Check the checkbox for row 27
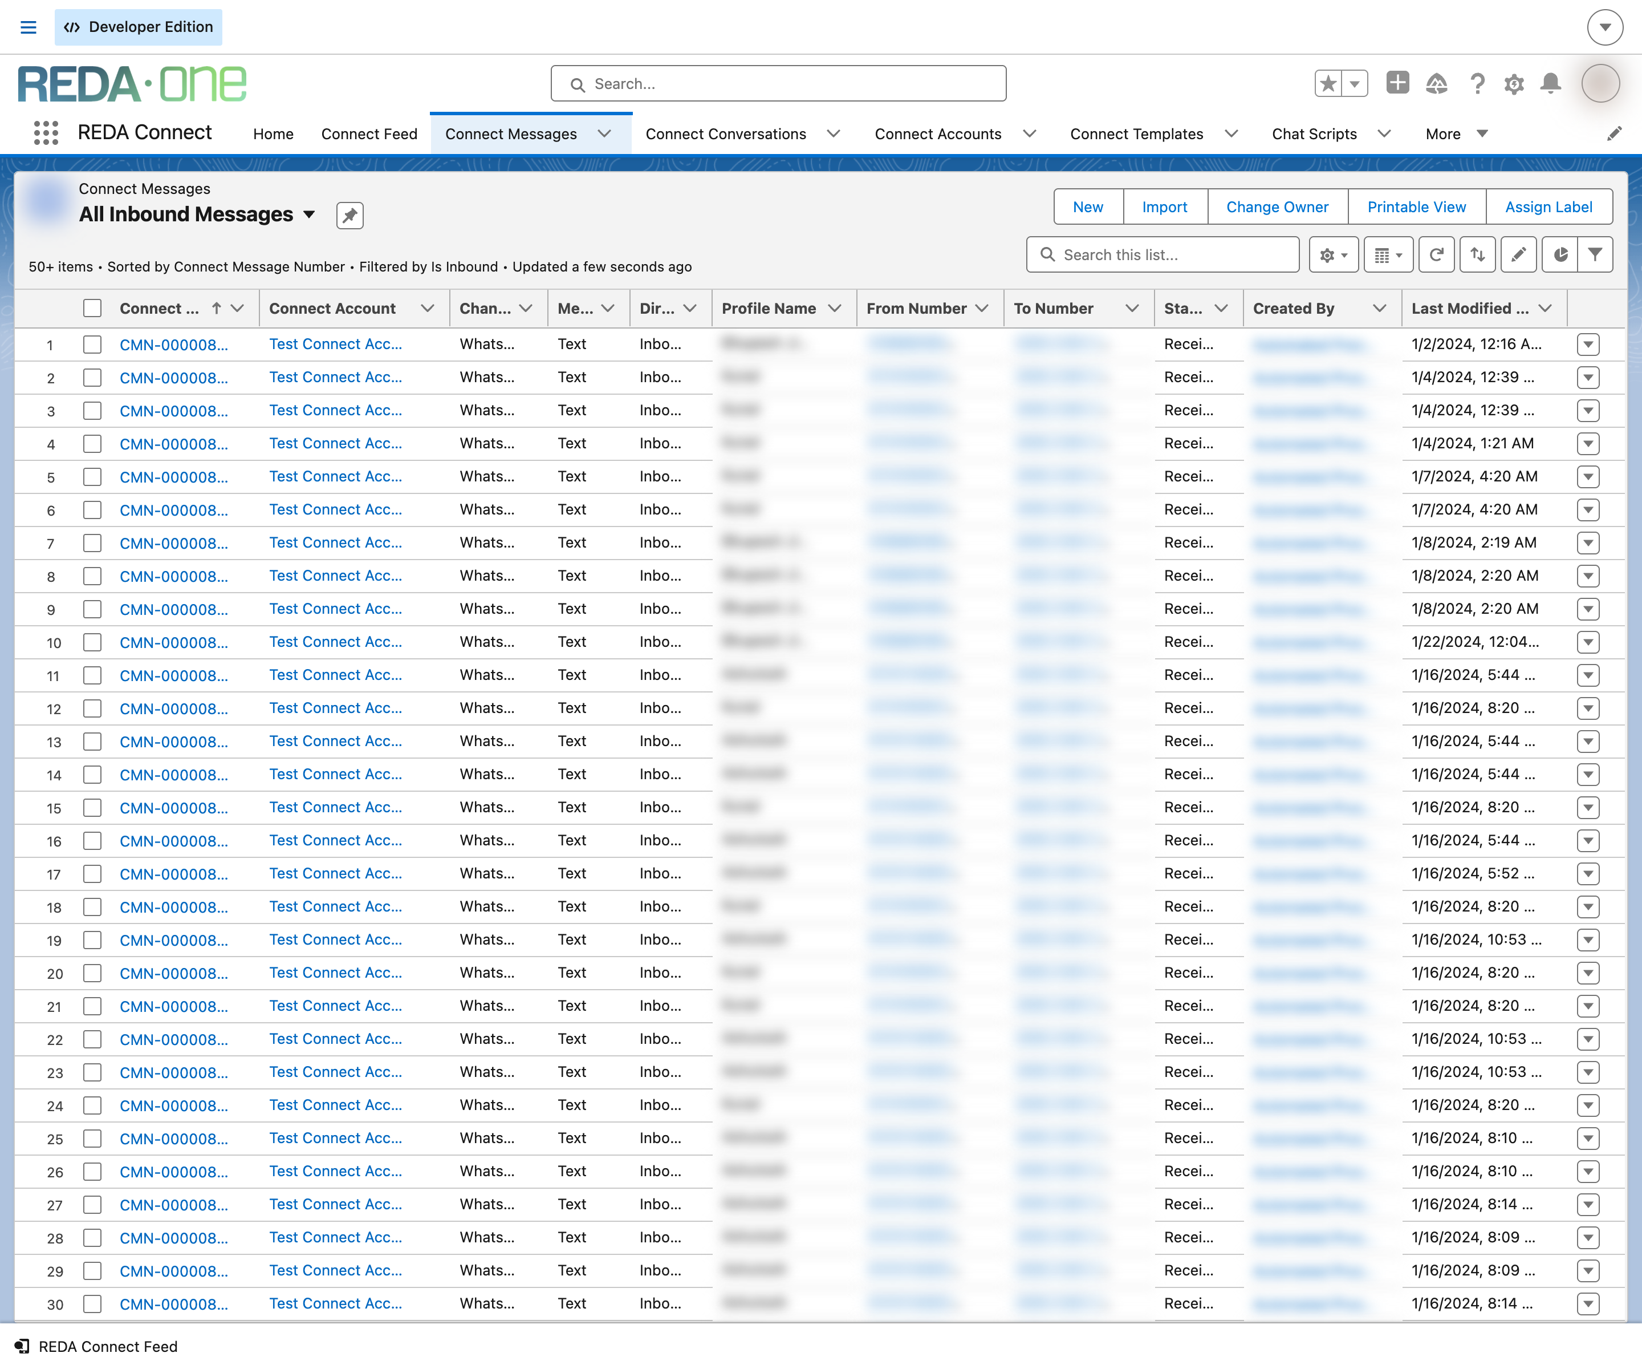 point(92,1205)
